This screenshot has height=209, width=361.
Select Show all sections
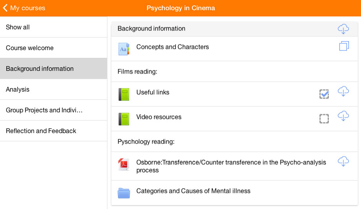[53, 27]
